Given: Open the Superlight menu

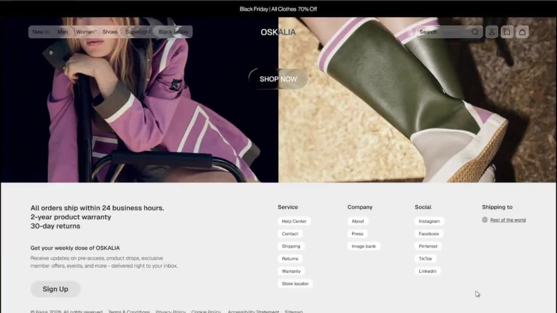Looking at the screenshot, I should (138, 32).
